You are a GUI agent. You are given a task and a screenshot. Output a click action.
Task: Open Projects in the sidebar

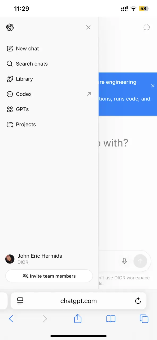tap(49, 124)
